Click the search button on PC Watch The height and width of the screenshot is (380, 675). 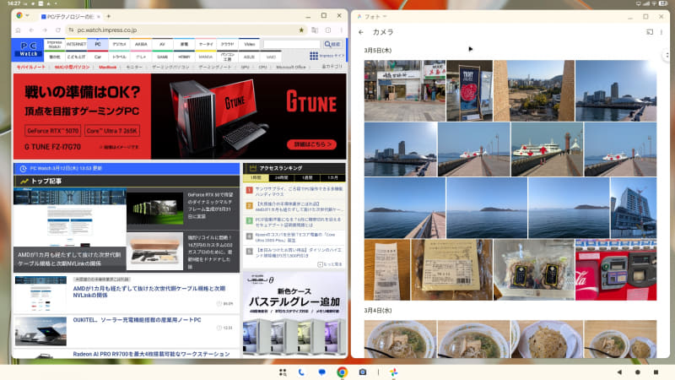pyautogui.click(x=332, y=45)
